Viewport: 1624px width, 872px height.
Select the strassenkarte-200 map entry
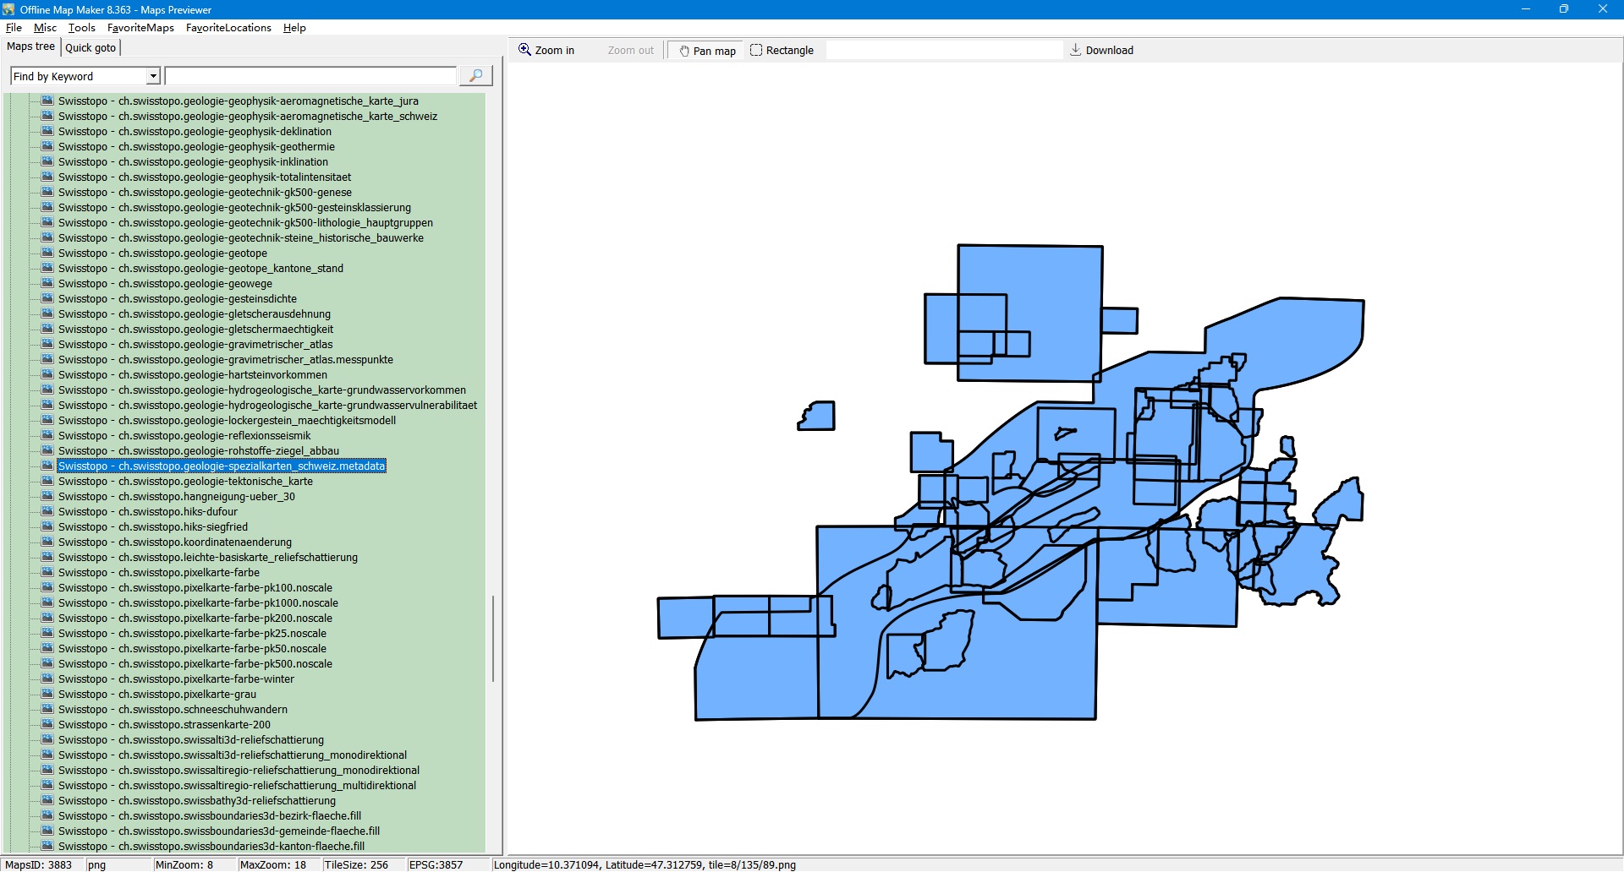[x=164, y=725]
